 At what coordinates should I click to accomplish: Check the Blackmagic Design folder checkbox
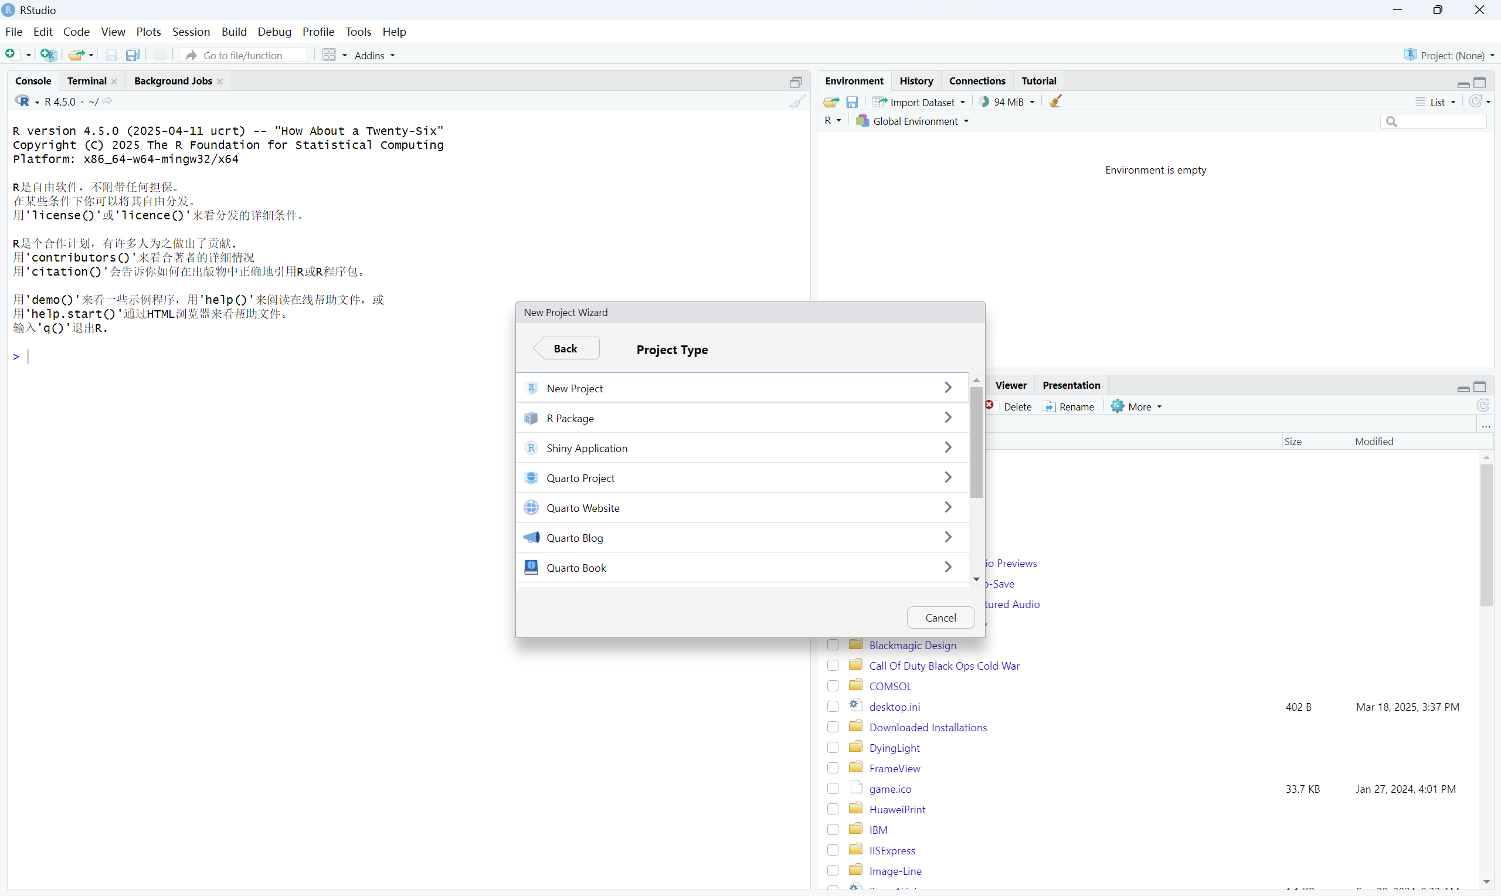click(833, 645)
